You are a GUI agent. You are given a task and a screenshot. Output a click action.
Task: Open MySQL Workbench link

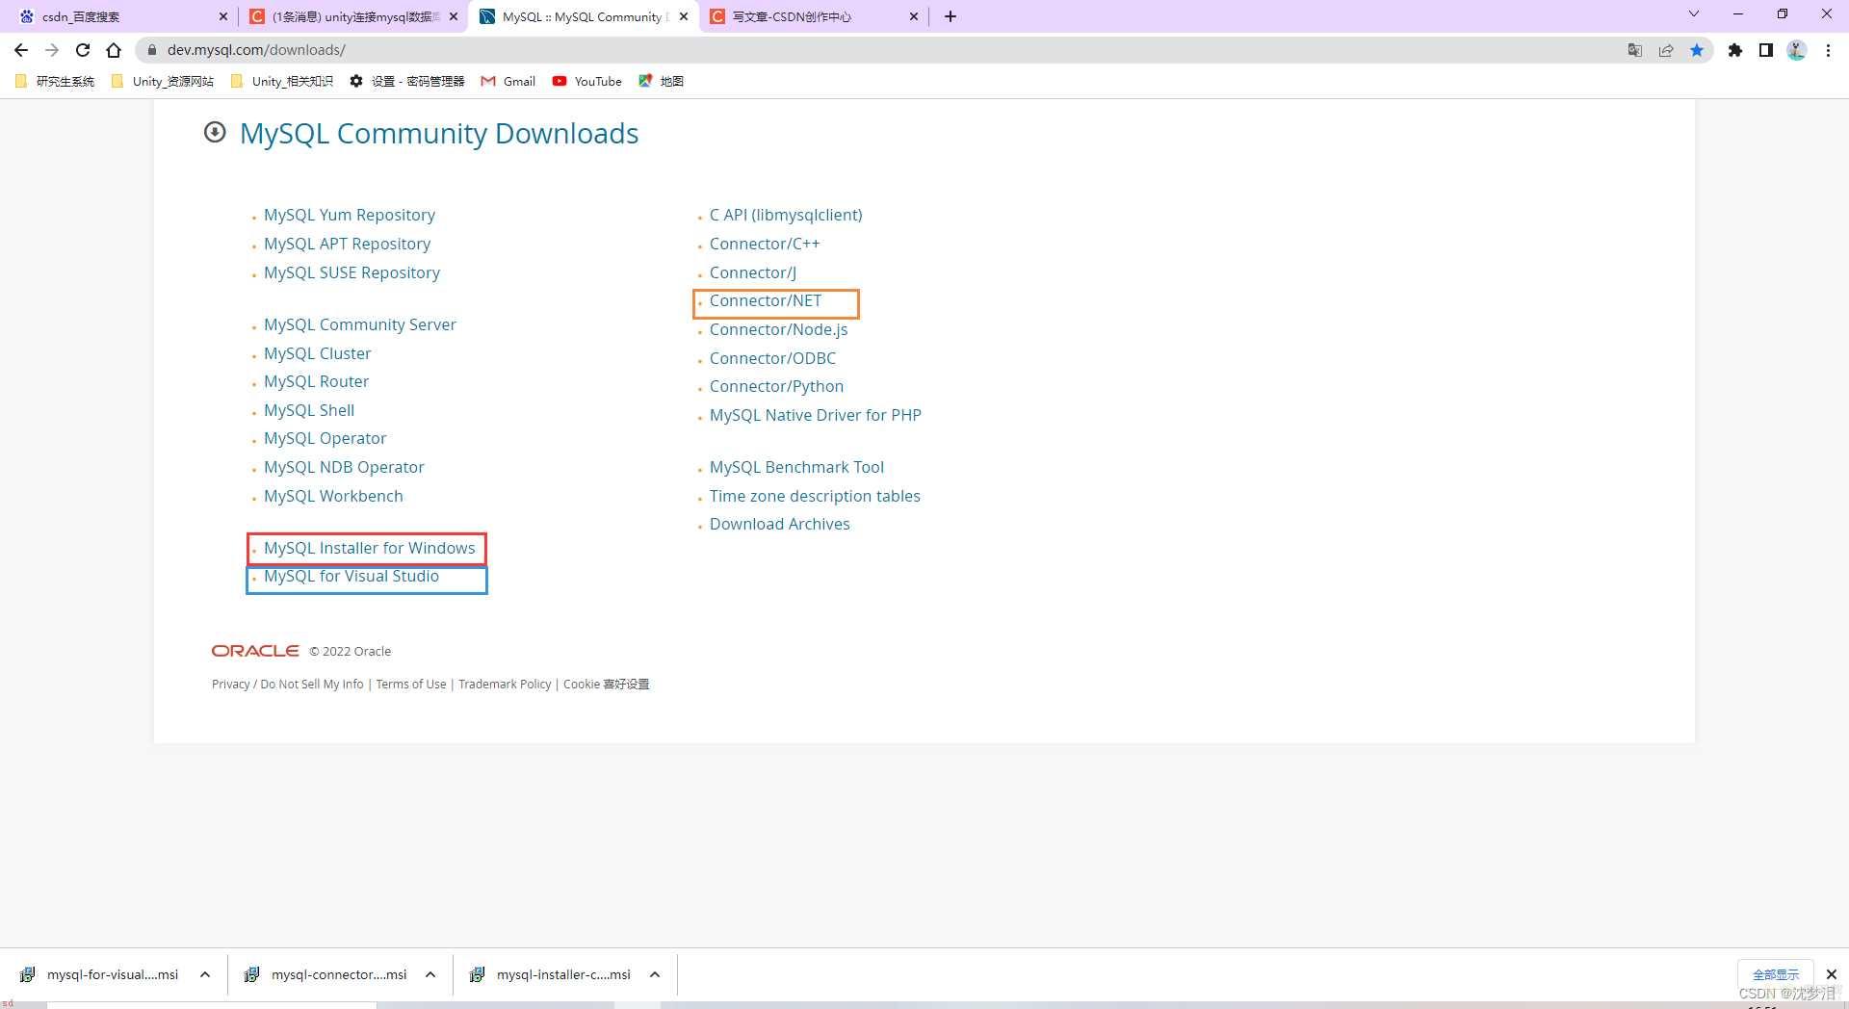(x=333, y=496)
